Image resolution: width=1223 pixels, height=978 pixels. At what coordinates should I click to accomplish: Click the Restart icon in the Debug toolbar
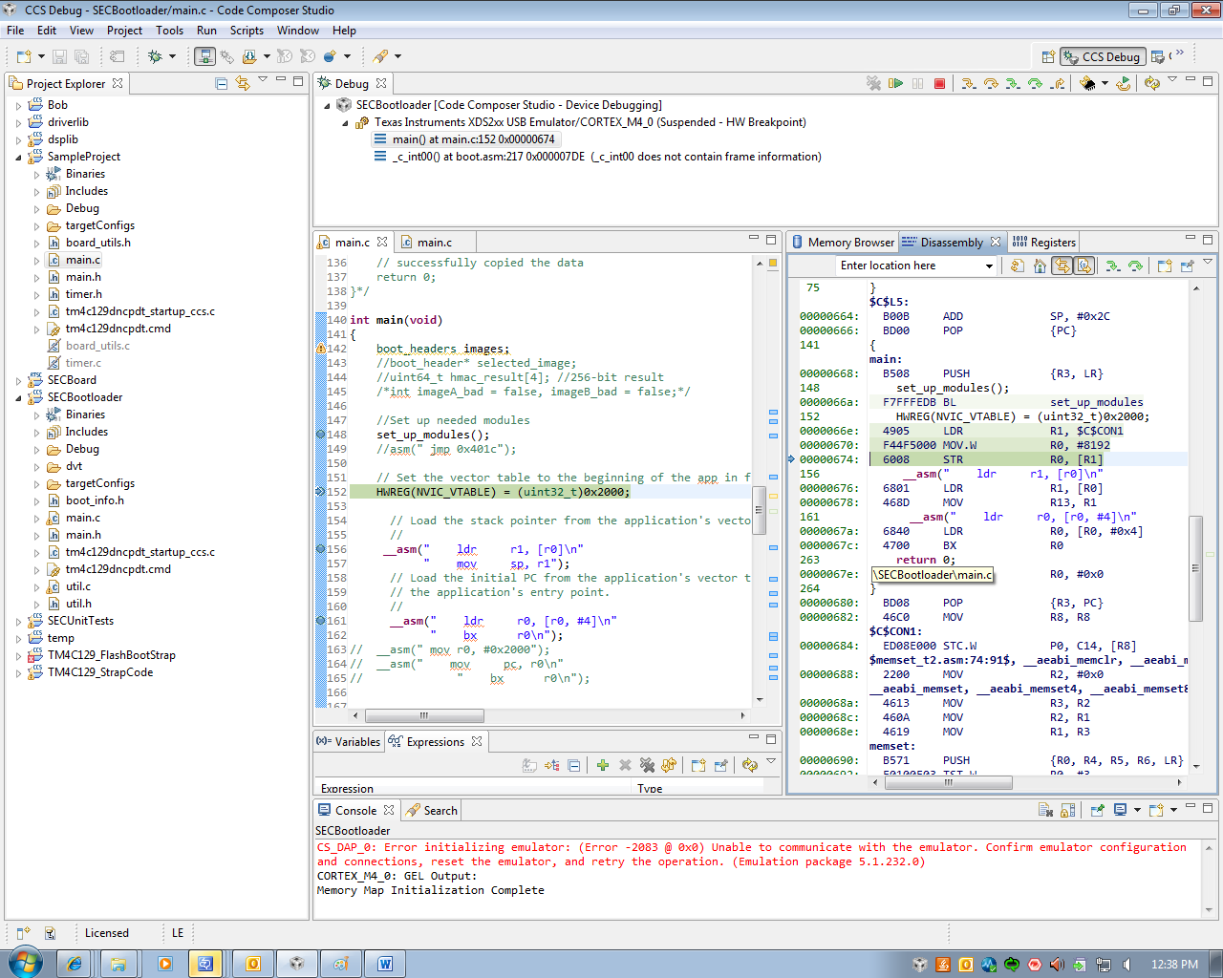click(1123, 83)
